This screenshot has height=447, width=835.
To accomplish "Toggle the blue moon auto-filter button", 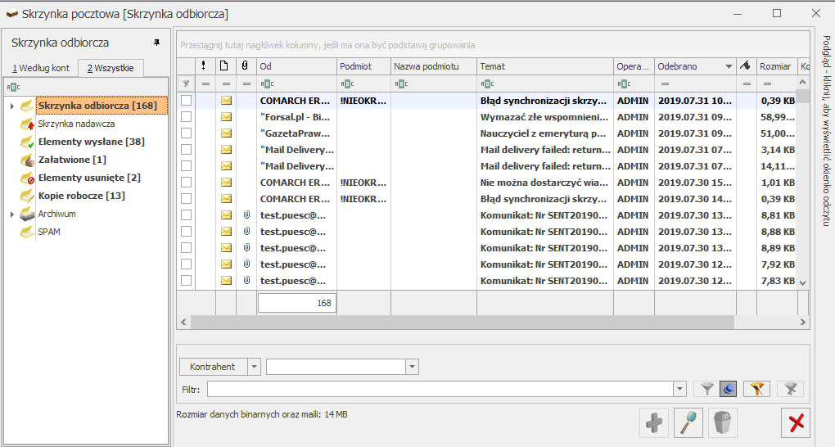I will coord(729,389).
